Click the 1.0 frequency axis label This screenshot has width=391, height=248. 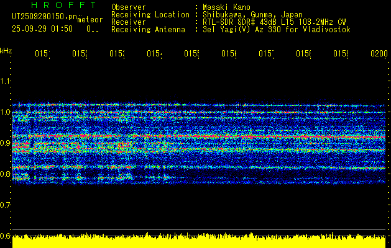[6, 112]
